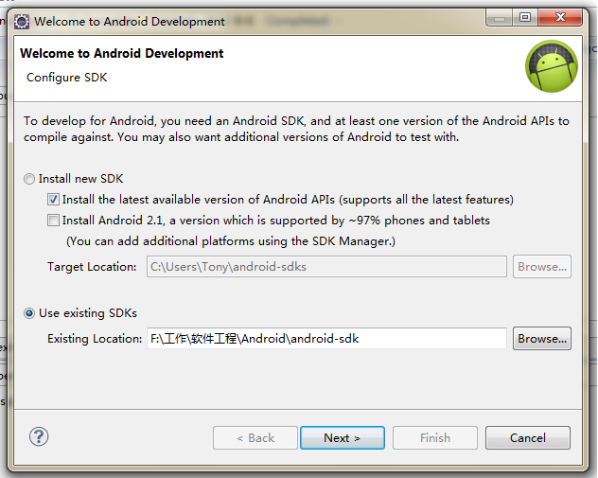Click Browse next to Target Location
Viewport: 598px width, 478px height.
click(542, 267)
